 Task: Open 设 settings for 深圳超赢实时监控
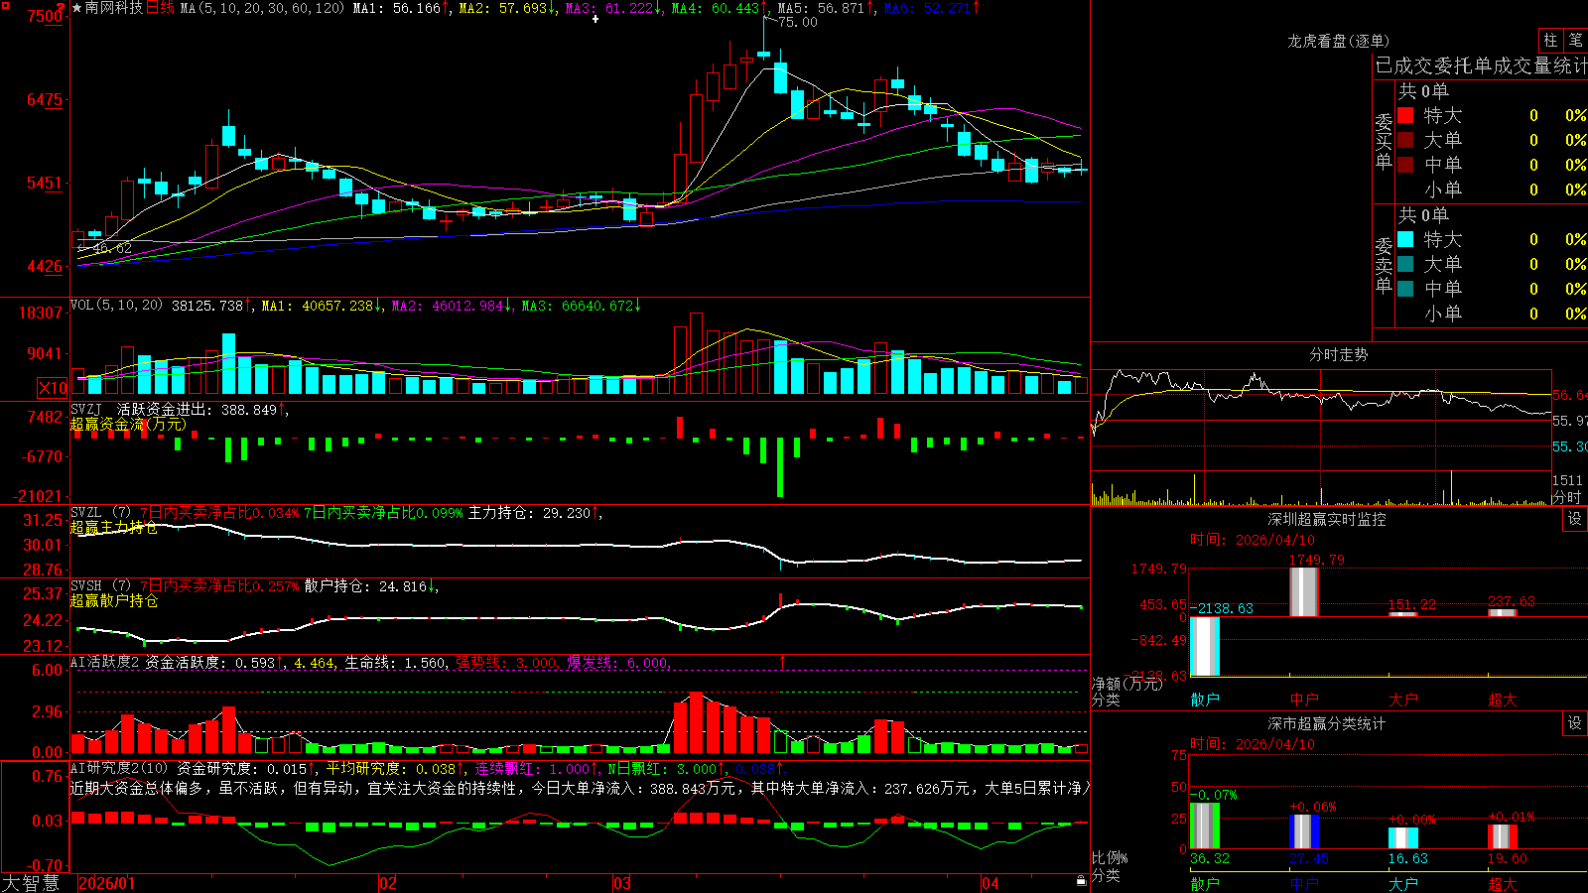pyautogui.click(x=1575, y=519)
